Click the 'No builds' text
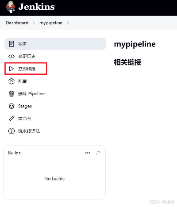This screenshot has width=177, height=207. [x=54, y=179]
